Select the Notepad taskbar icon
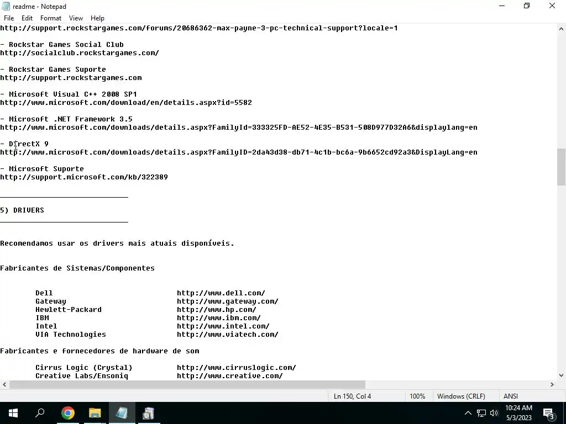The width and height of the screenshot is (566, 424). [122, 413]
